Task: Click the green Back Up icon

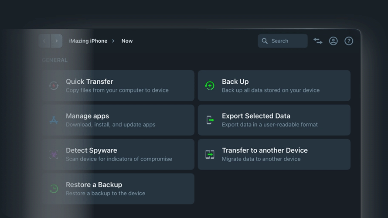Action: click(210, 85)
